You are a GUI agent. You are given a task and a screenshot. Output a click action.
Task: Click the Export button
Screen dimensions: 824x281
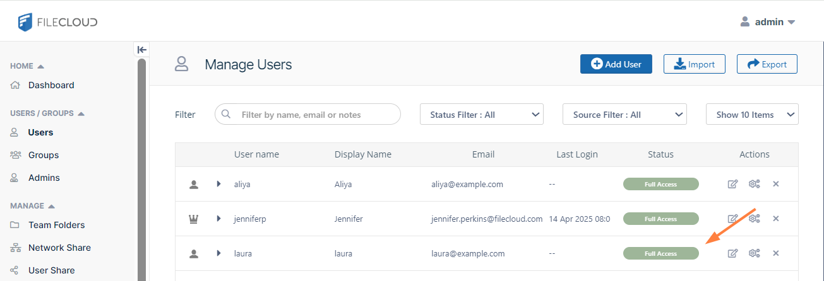pos(767,64)
